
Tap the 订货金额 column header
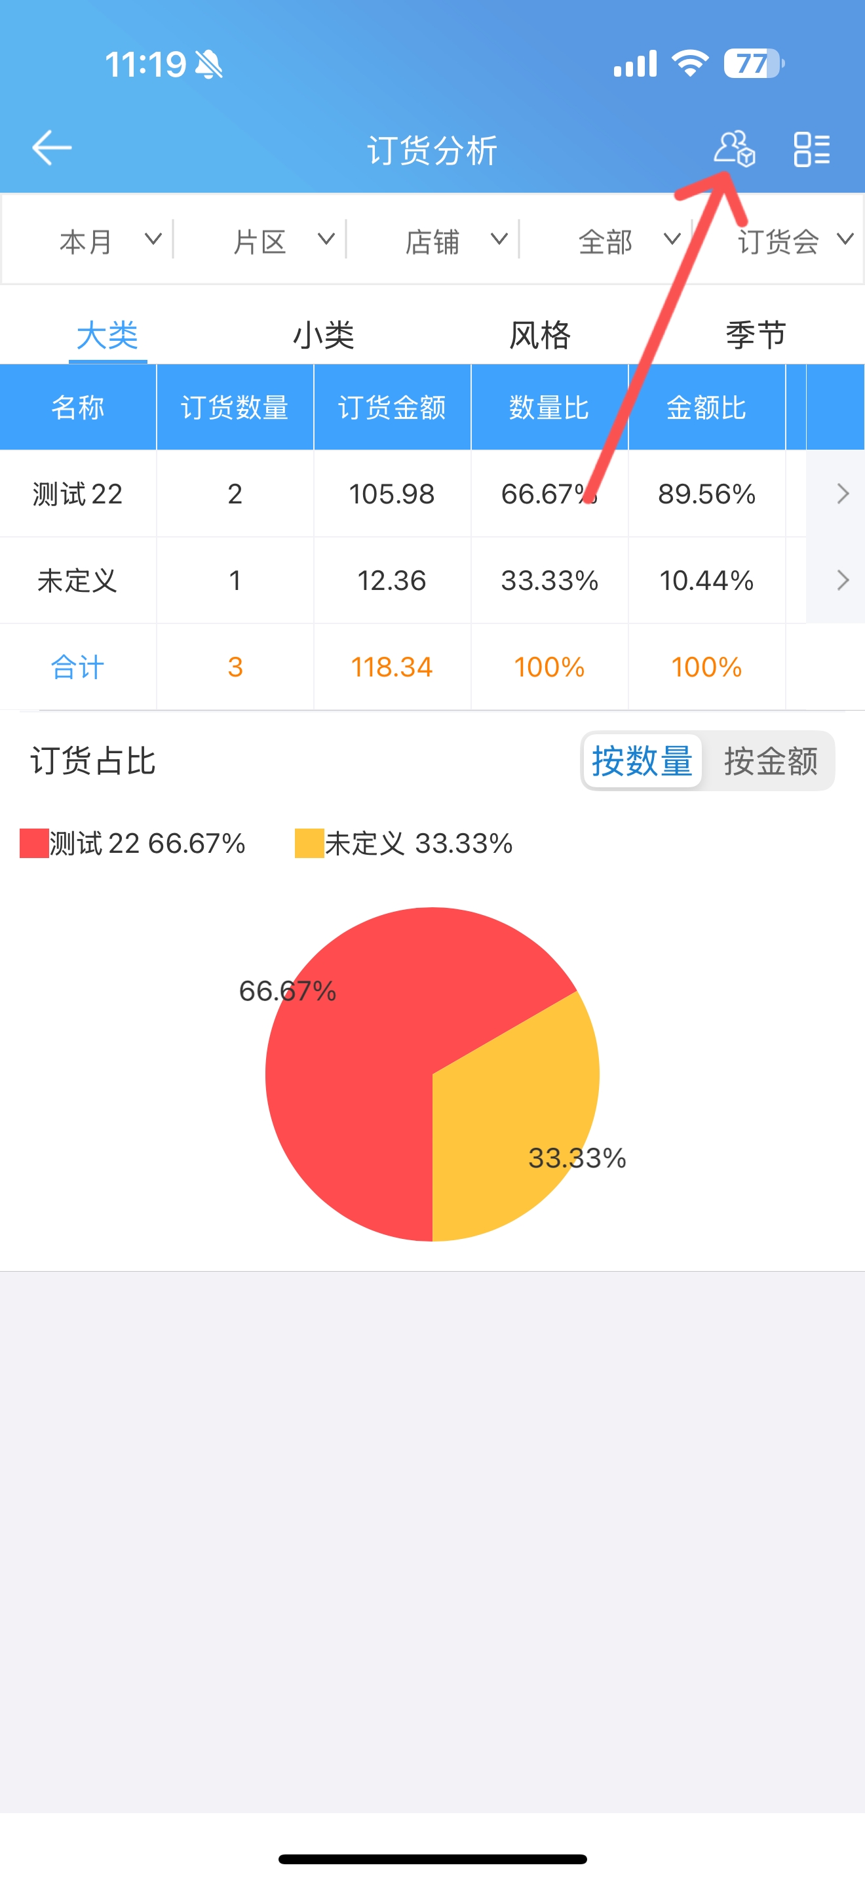(392, 407)
